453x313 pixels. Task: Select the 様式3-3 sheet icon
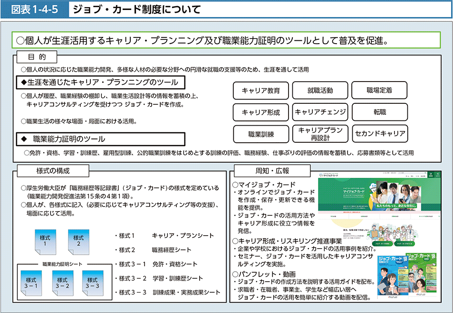coord(93,283)
